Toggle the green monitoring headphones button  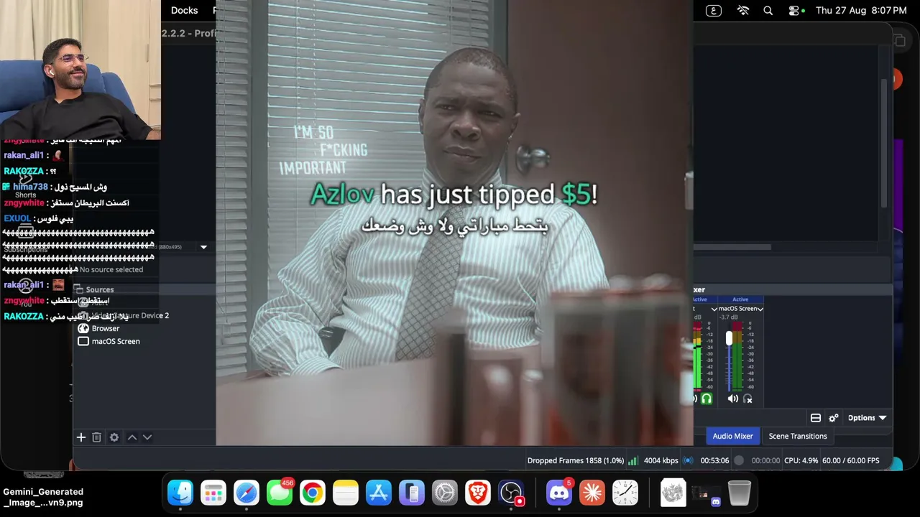click(x=707, y=399)
